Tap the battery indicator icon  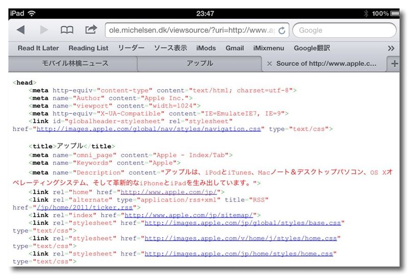point(395,13)
